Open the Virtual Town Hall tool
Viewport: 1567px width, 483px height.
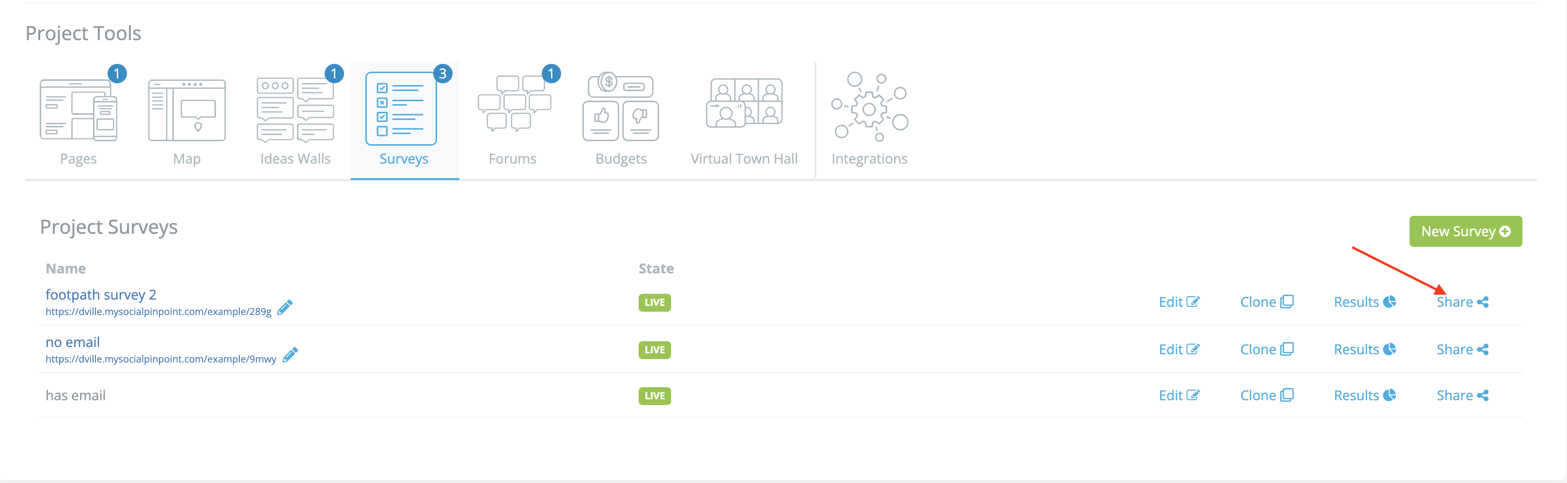point(744,103)
